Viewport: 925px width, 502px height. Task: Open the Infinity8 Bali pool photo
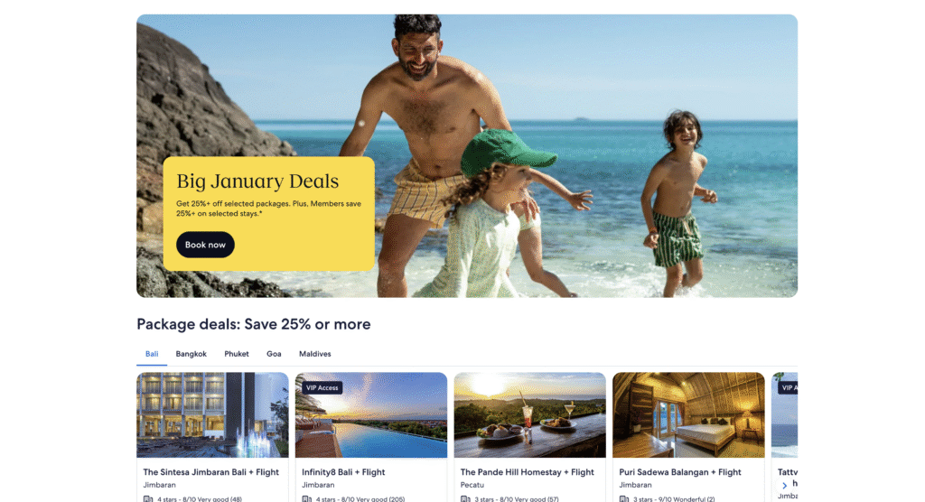pos(371,414)
